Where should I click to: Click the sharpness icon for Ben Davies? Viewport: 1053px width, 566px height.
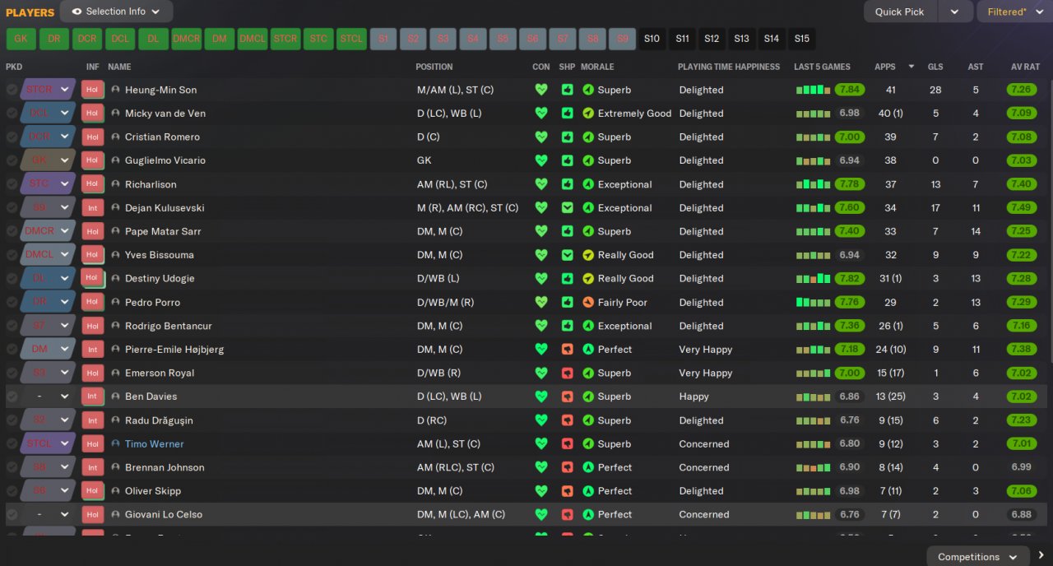pyautogui.click(x=568, y=397)
